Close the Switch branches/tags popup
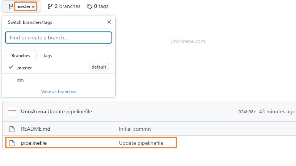 109,22
